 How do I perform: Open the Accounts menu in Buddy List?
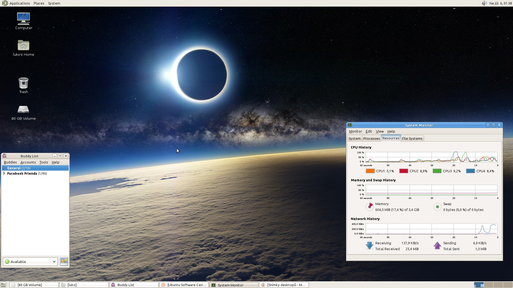[28, 162]
